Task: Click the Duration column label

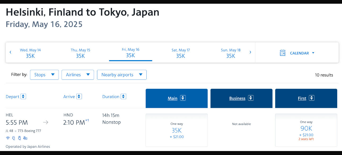Action: click(x=111, y=97)
